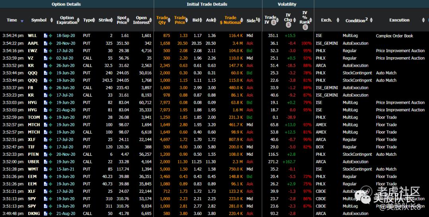The height and width of the screenshot is (217, 429).
Task: Sort by the Exch. column header
Action: [327, 20]
